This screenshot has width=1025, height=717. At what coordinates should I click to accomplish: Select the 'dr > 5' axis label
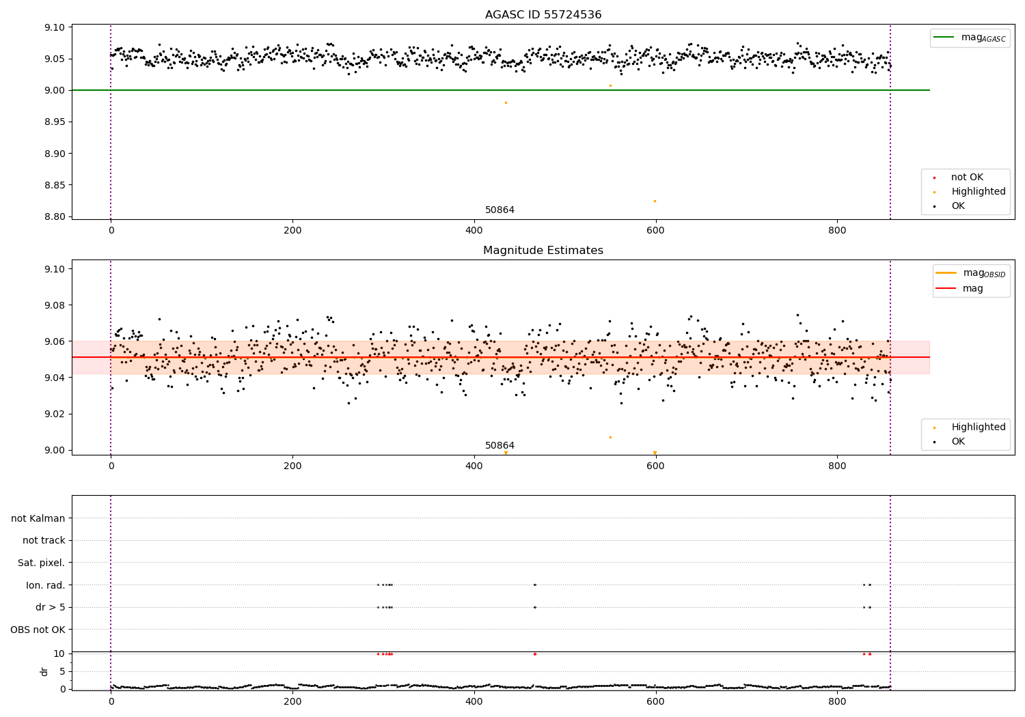[51, 607]
